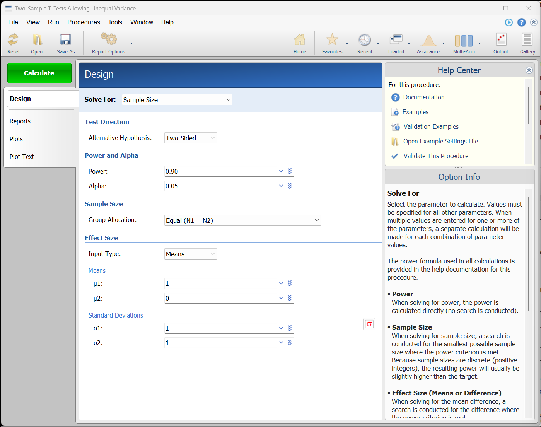Collapse the Help Center panel
This screenshot has height=427, width=541.
tap(529, 70)
